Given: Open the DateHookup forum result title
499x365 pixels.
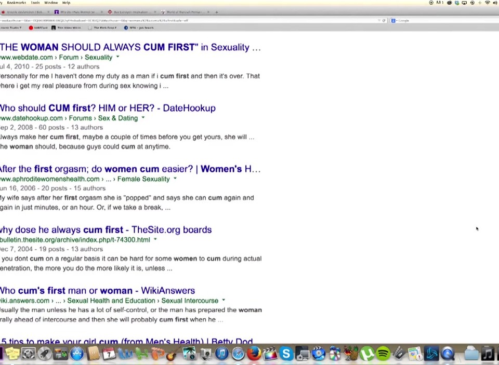Looking at the screenshot, I should tap(108, 108).
